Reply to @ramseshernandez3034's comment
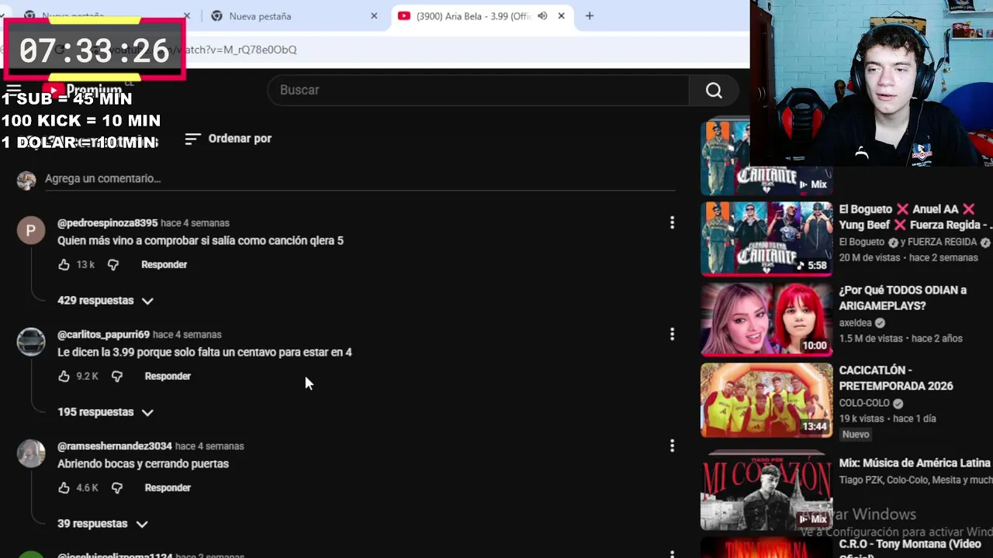The image size is (993, 558). pos(168,488)
